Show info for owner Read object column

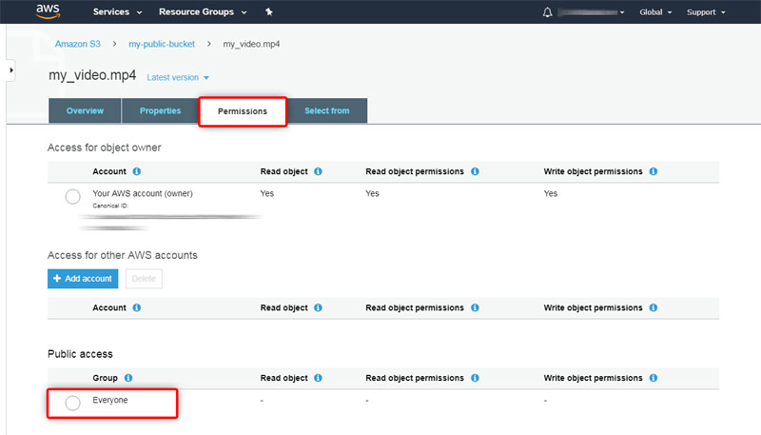pos(318,171)
